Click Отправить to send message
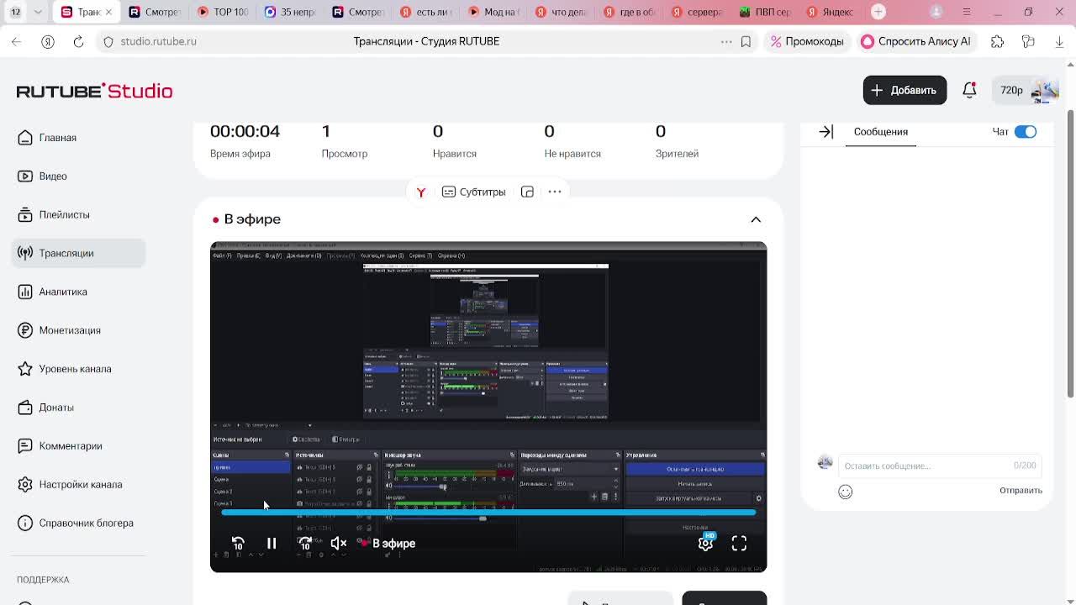Image resolution: width=1076 pixels, height=605 pixels. tap(1021, 491)
